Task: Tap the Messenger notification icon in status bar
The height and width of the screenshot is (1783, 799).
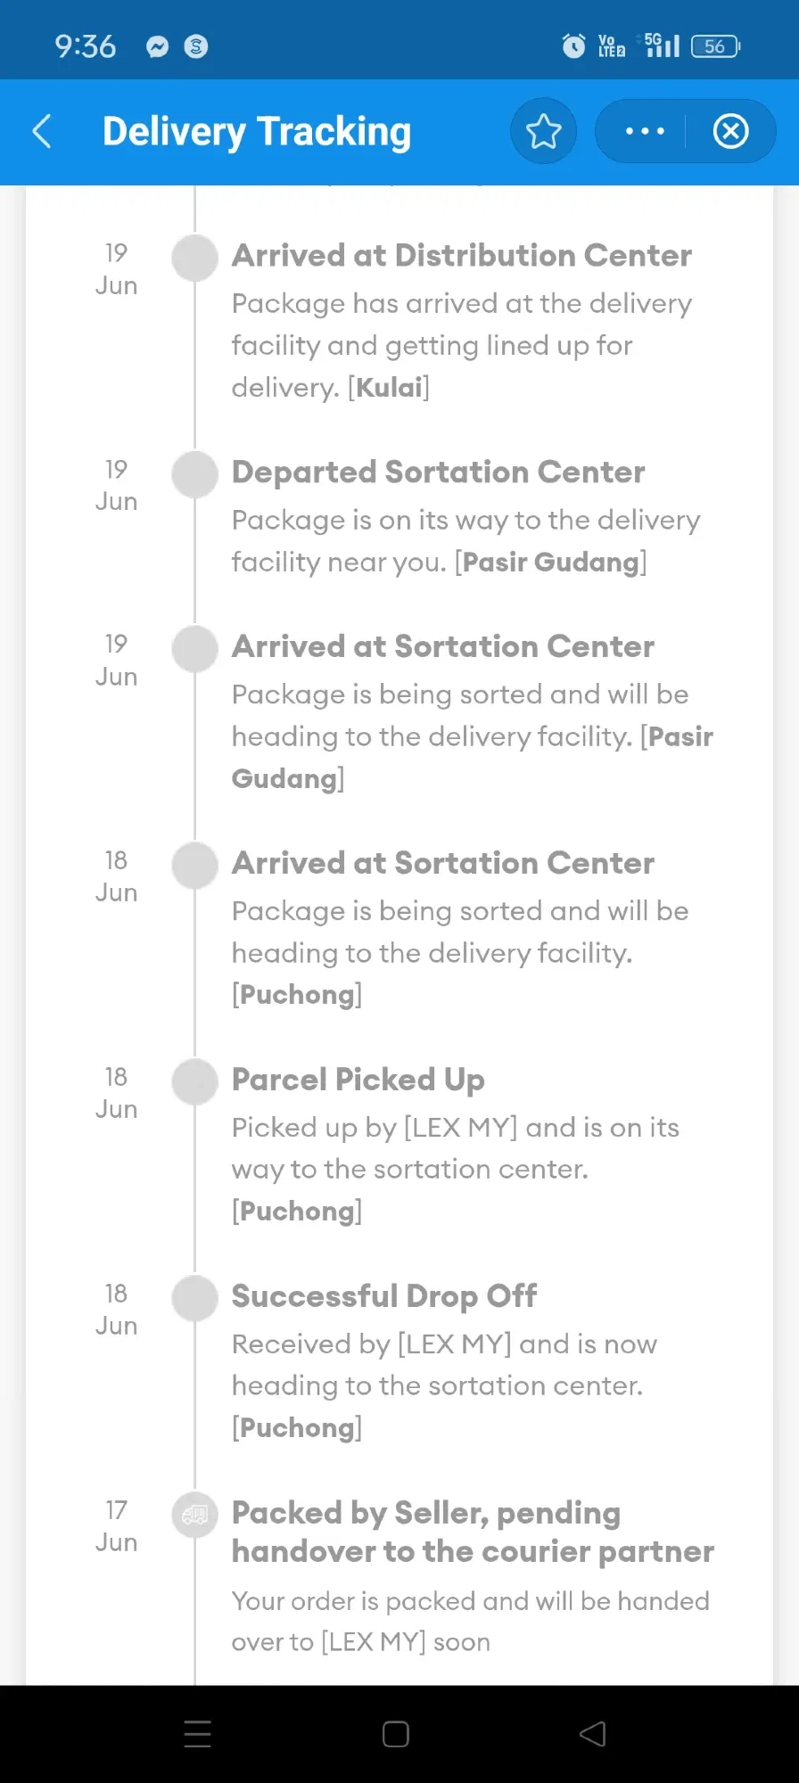Action: pos(158,46)
